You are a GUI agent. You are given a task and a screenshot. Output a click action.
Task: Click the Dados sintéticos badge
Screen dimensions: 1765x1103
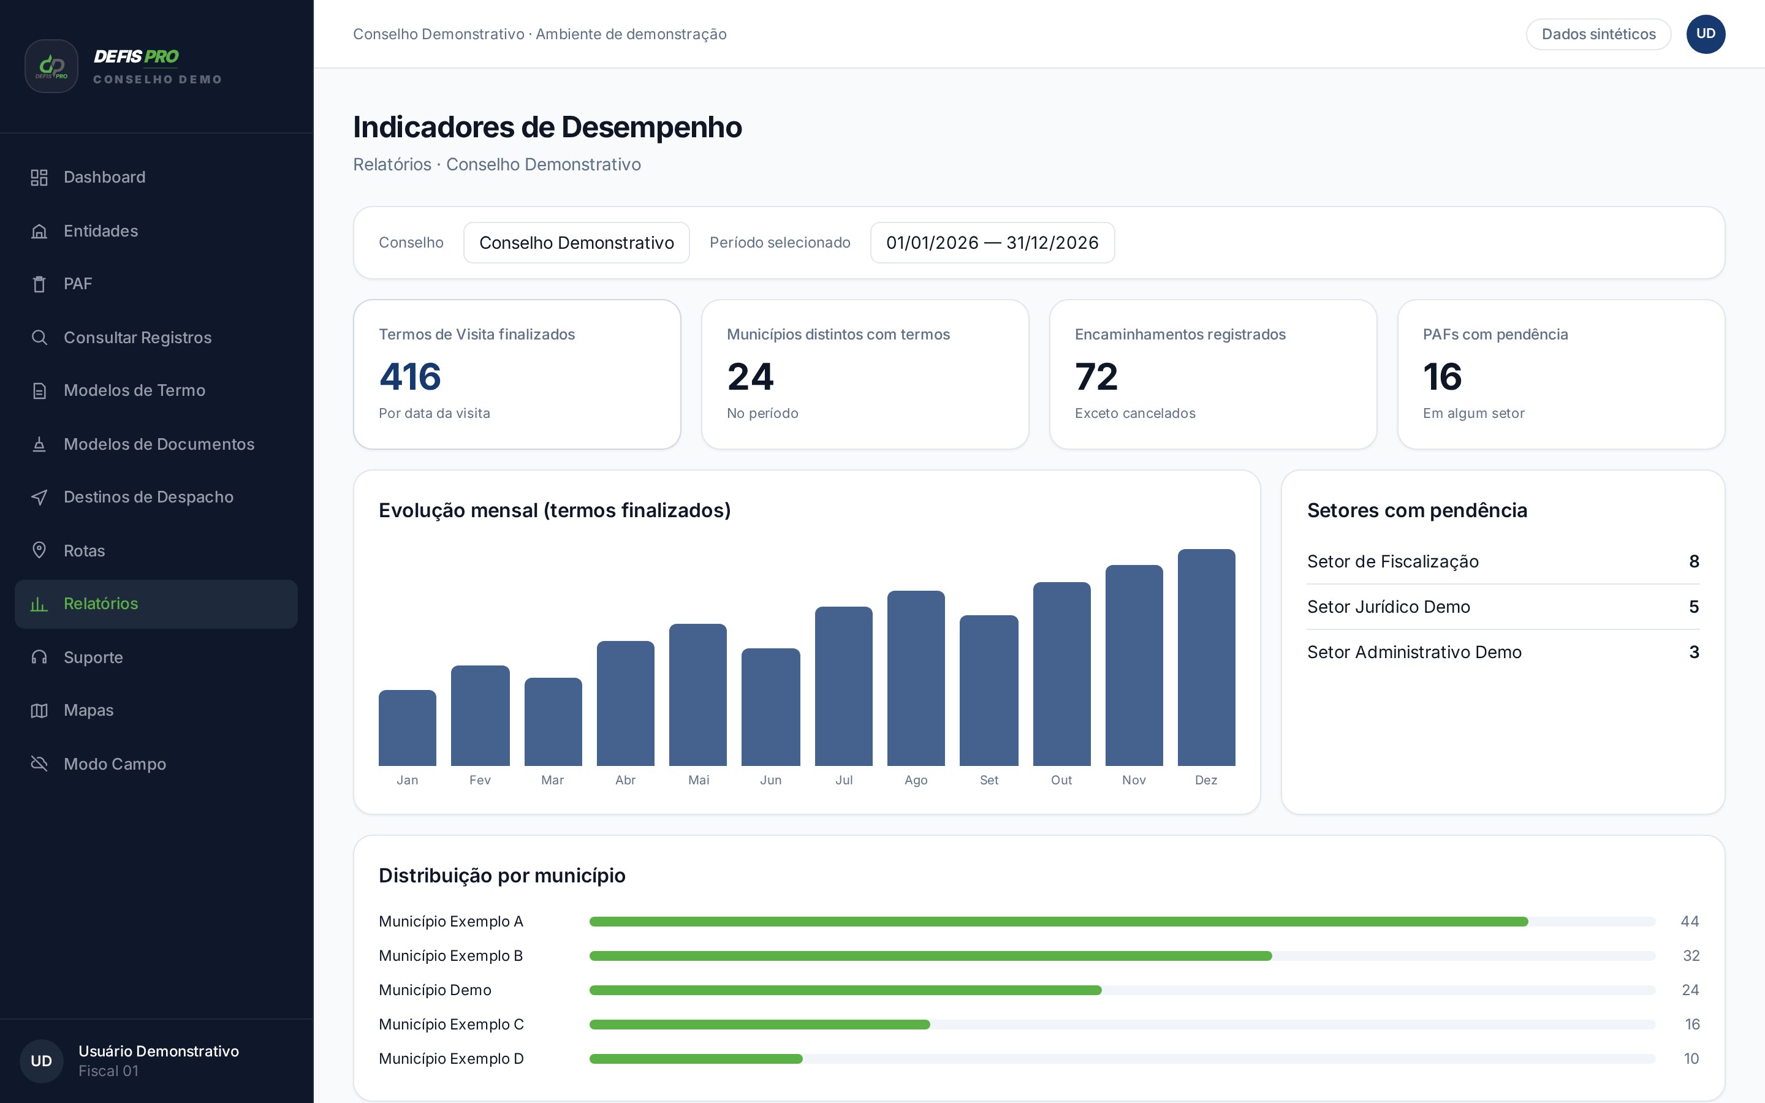1598,34
